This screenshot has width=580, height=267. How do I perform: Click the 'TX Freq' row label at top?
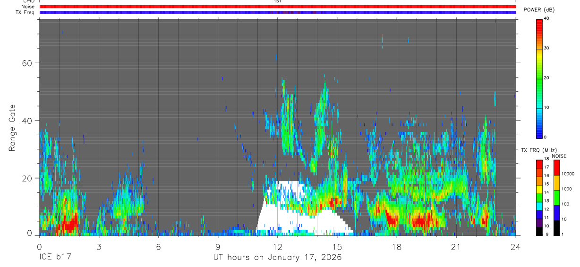pos(26,12)
